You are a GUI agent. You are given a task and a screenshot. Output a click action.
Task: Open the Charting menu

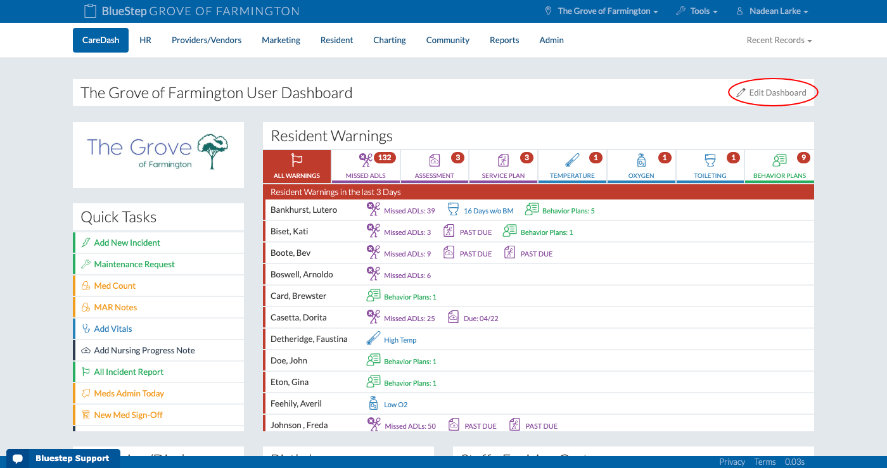click(x=390, y=40)
